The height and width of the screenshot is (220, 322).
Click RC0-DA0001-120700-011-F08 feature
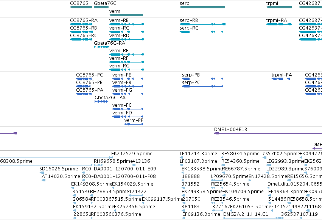pos(83,180)
